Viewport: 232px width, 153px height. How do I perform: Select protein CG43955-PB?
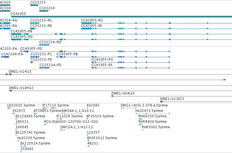(113, 57)
